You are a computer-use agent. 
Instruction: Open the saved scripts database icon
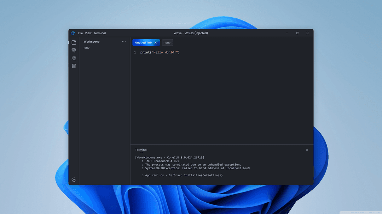click(74, 66)
